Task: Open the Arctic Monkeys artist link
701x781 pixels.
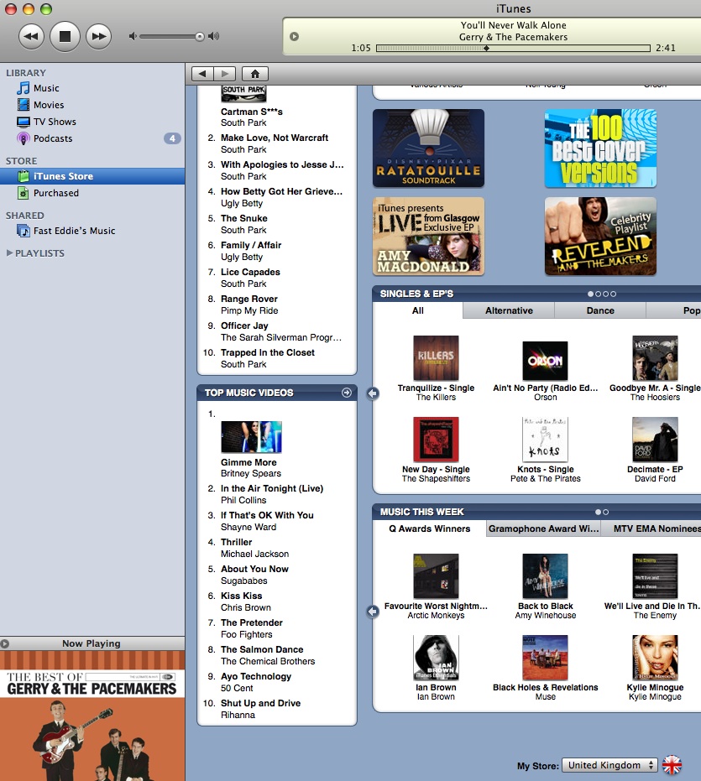Action: point(436,616)
